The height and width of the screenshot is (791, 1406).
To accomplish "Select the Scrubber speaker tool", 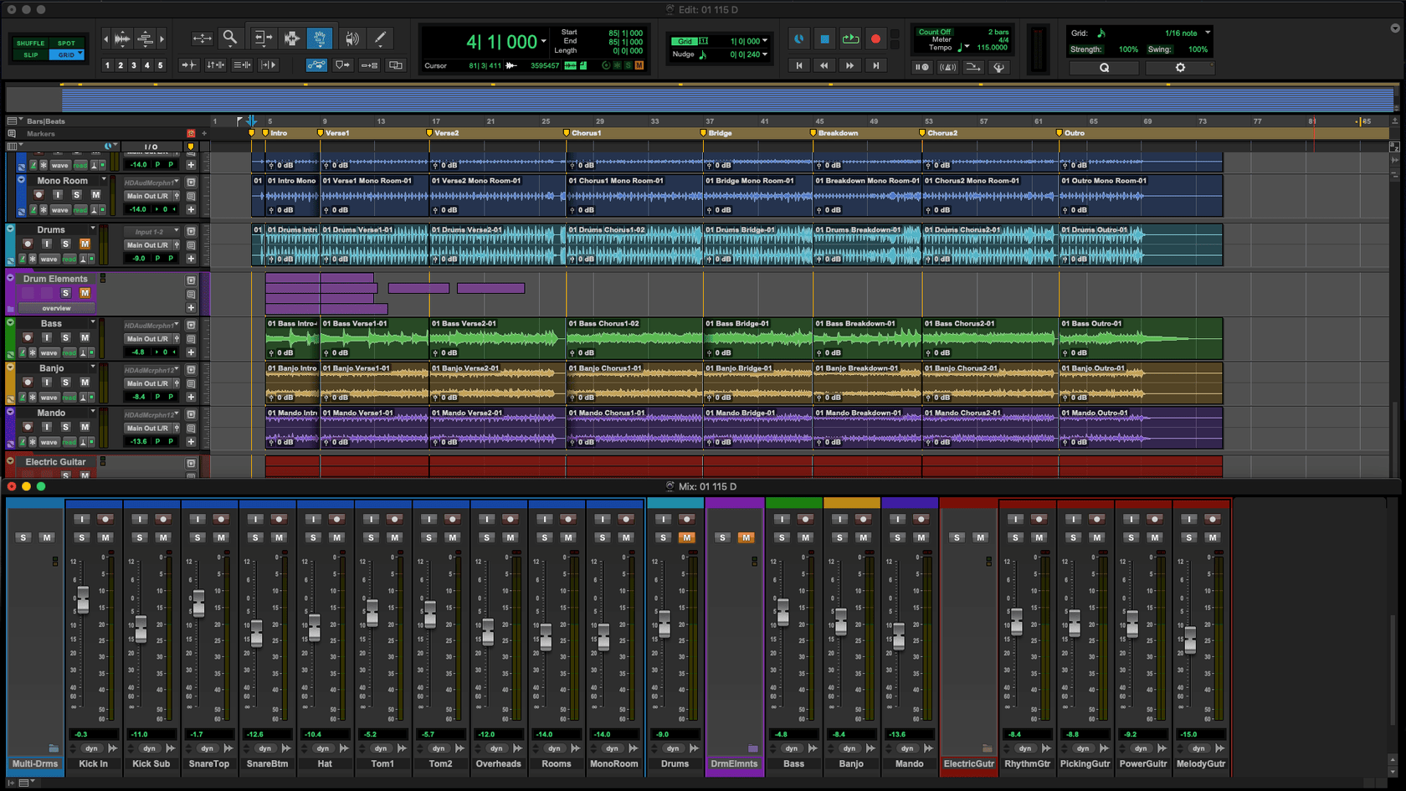I will [351, 39].
